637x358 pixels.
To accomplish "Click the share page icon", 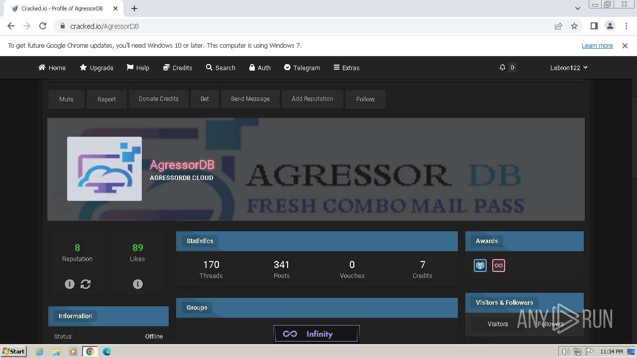I will [558, 26].
